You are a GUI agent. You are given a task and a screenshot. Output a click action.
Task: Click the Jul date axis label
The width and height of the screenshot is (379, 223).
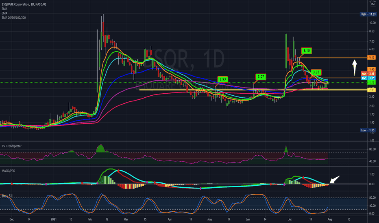click(x=290, y=219)
